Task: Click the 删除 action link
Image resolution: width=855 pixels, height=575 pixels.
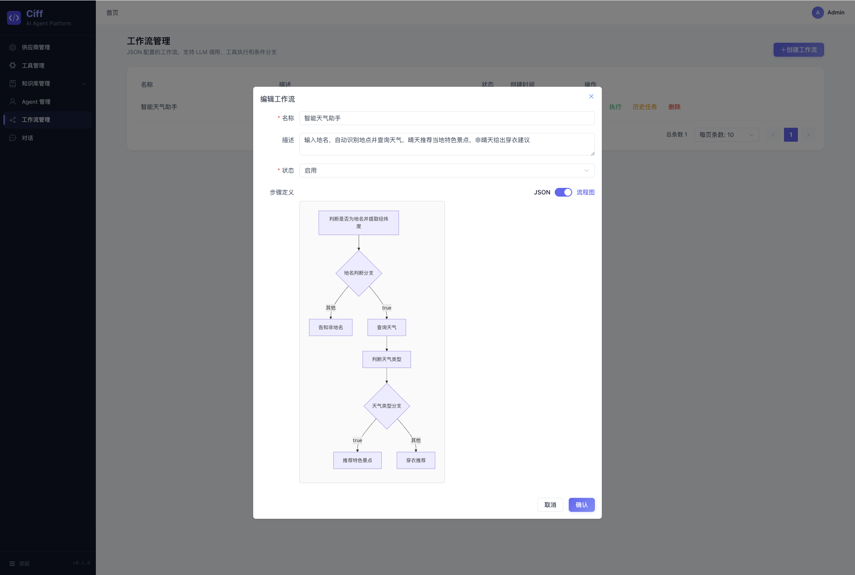Action: [675, 107]
